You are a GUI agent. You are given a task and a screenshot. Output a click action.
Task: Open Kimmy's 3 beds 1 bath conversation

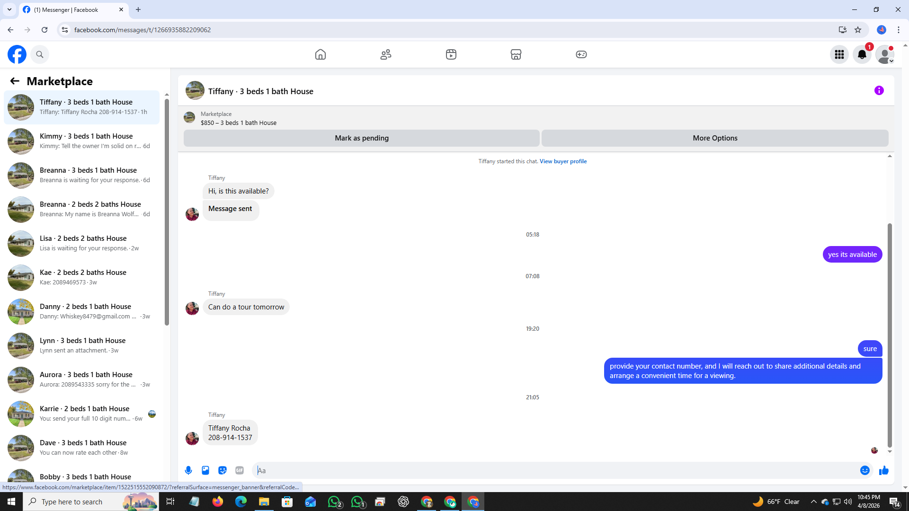tap(85, 141)
